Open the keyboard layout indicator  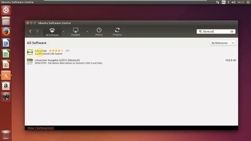click(224, 2)
